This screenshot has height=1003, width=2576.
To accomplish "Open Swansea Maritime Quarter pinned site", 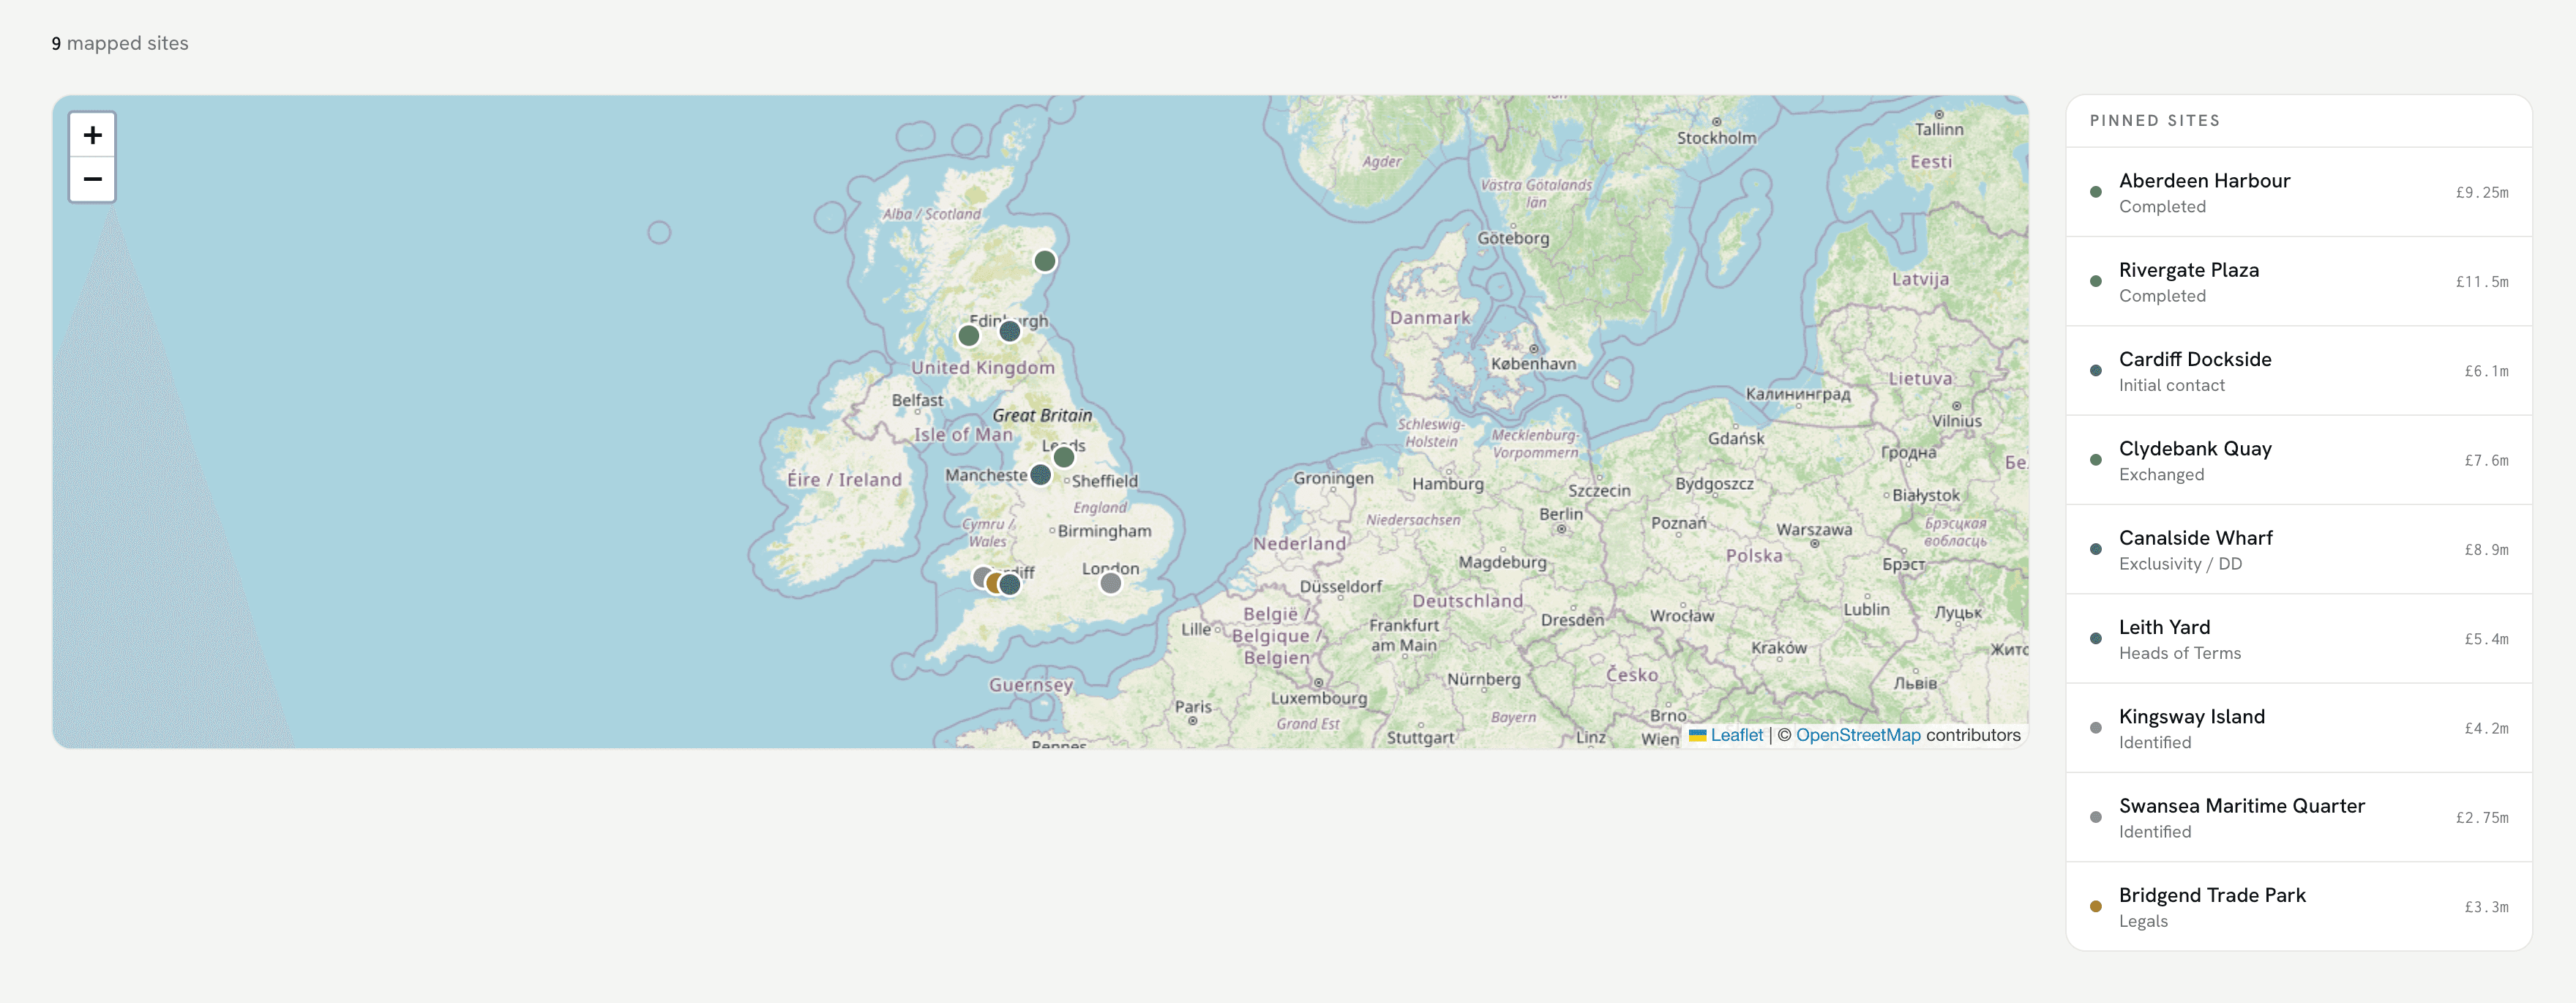I will click(2298, 817).
